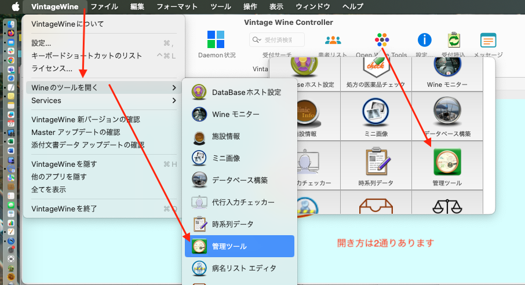Image resolution: width=525 pixels, height=285 pixels.
Task: Open Wine モニター tile in the tools popover
Action: [447, 74]
